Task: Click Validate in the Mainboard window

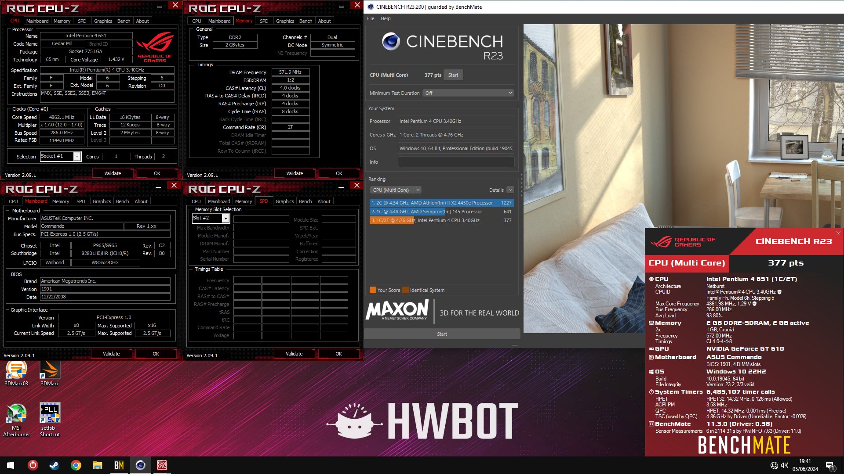Action: [111, 354]
